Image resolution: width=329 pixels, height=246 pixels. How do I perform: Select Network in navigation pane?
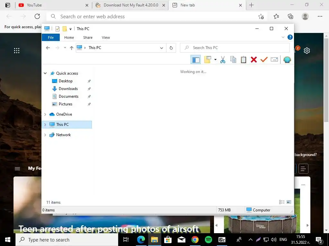(63, 135)
